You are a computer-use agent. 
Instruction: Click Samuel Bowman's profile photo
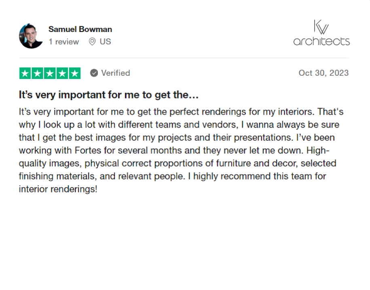point(31,36)
